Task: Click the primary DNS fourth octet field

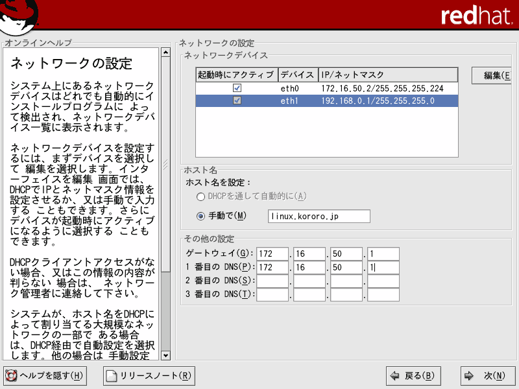Action: tap(383, 267)
